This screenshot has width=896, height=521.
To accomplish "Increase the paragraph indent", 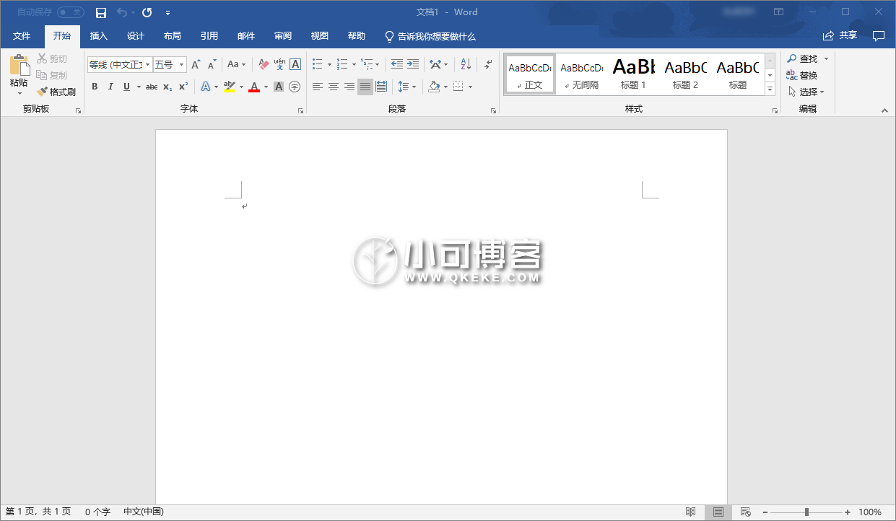I will (x=413, y=65).
